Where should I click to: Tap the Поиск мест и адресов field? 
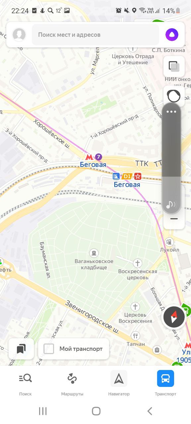[x=95, y=34]
